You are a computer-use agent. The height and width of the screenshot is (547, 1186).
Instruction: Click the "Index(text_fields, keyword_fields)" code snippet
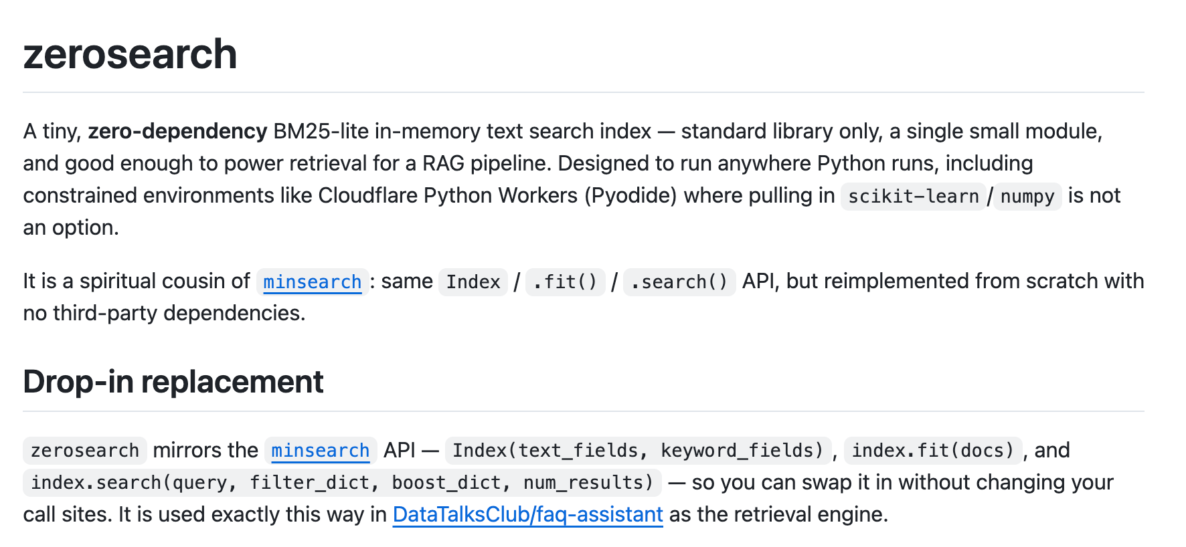[638, 450]
